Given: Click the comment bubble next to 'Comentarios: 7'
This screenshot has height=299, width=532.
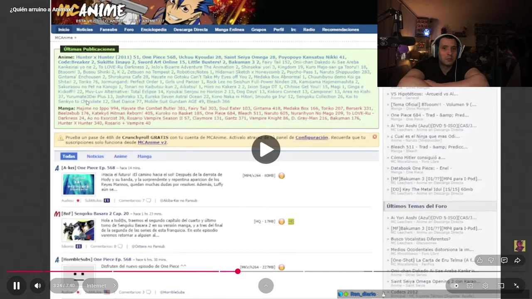Looking at the screenshot, I should [x=148, y=200].
